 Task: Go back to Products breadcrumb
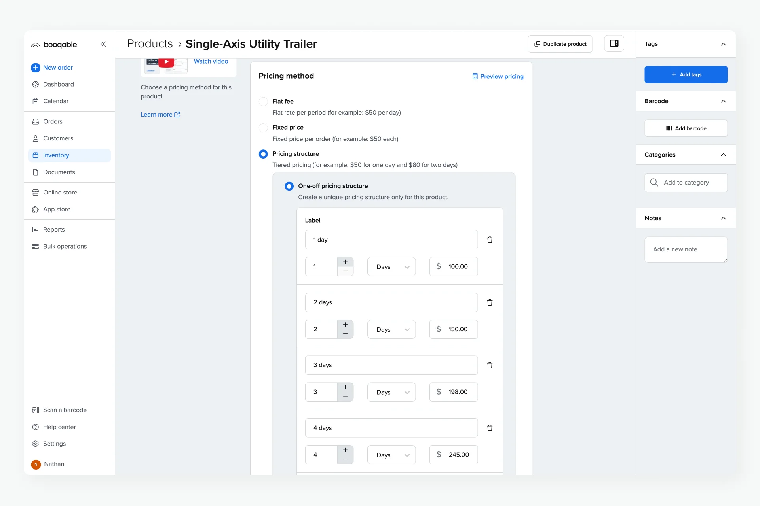pos(150,44)
